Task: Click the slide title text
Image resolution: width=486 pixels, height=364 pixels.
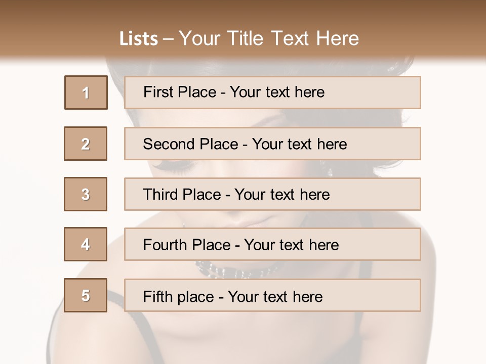Action: 239,38
